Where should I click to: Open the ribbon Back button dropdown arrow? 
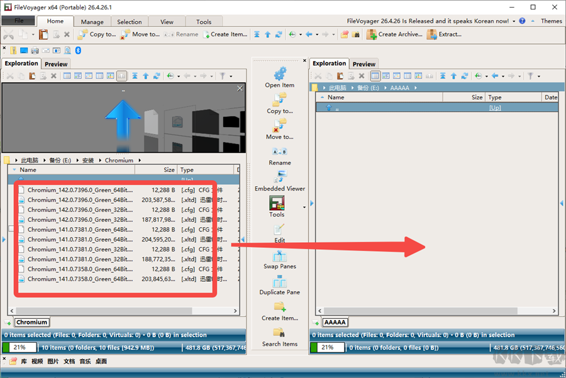coord(317,35)
